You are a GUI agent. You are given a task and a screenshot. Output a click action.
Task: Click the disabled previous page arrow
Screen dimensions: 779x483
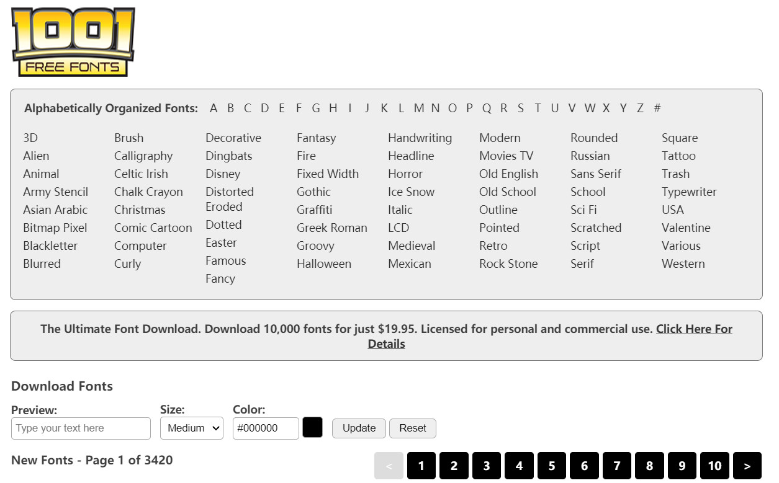pos(389,466)
